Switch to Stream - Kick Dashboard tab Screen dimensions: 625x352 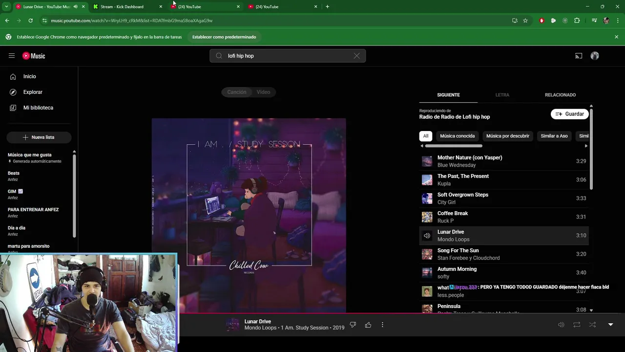click(127, 6)
